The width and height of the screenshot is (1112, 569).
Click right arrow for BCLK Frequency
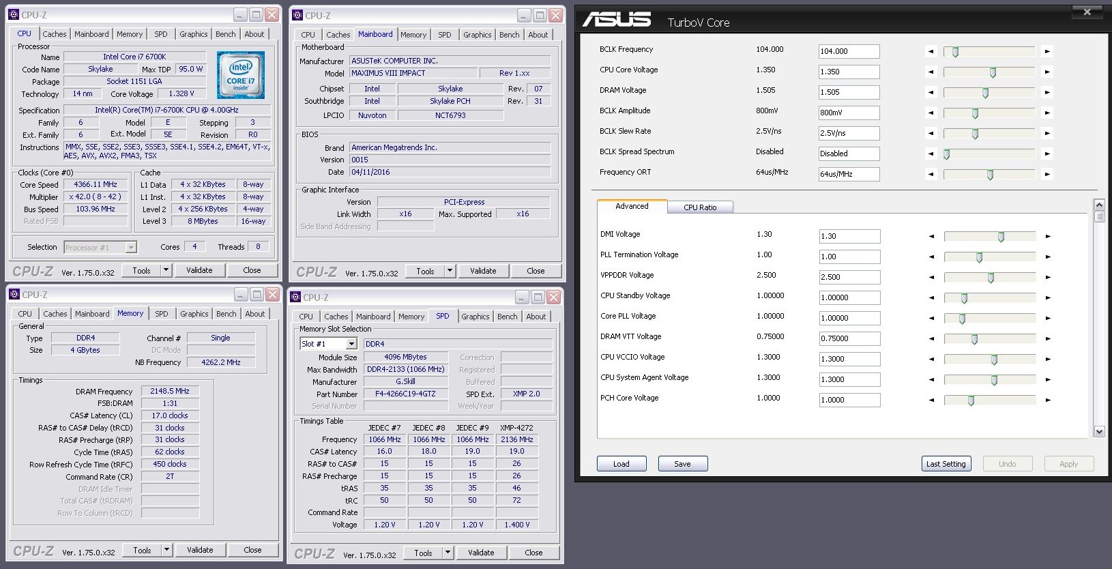(1047, 51)
